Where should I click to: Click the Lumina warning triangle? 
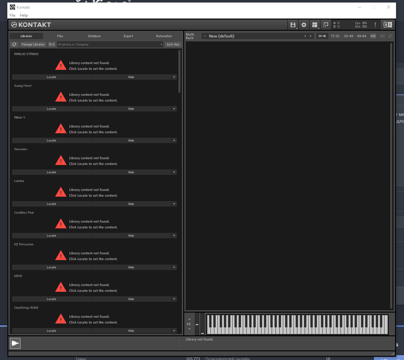click(61, 192)
